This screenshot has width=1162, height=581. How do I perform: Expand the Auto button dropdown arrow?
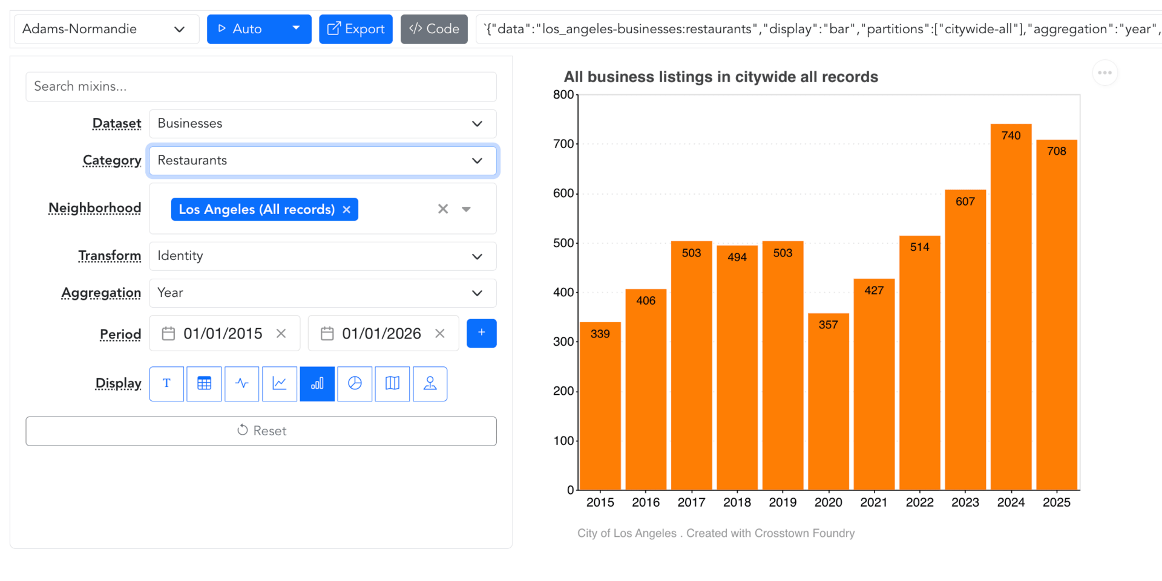pyautogui.click(x=296, y=29)
